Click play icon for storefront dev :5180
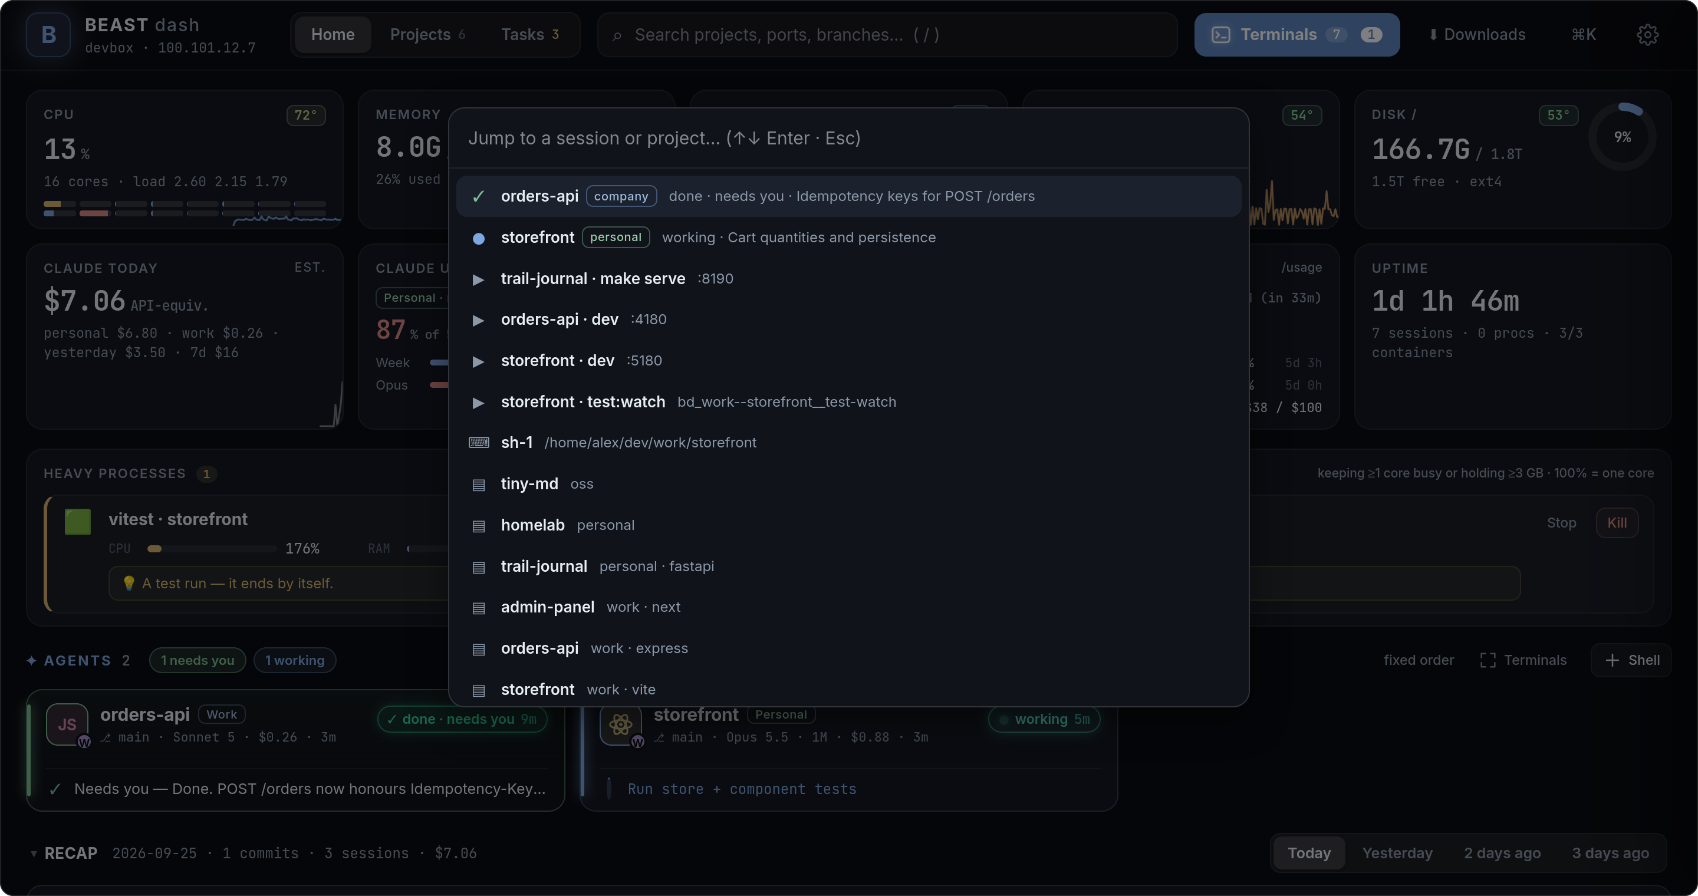 479,361
